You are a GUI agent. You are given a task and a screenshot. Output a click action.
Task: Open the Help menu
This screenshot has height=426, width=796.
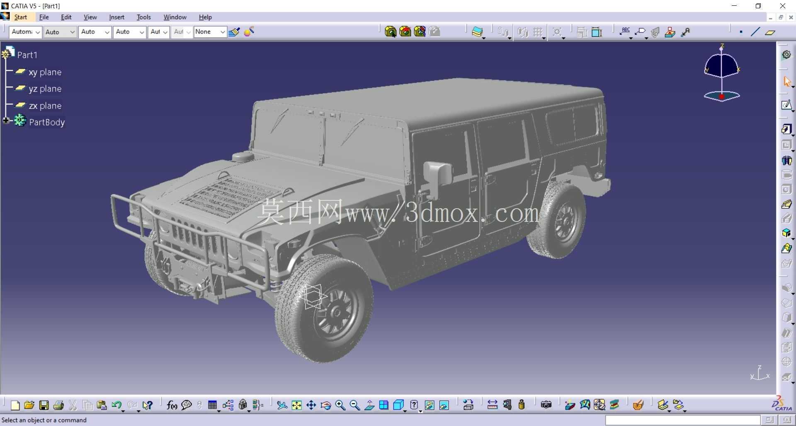(x=205, y=17)
